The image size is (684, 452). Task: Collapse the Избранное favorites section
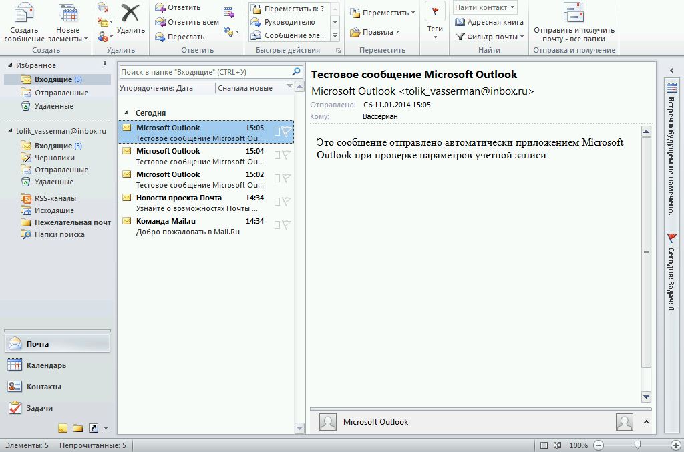[10, 65]
